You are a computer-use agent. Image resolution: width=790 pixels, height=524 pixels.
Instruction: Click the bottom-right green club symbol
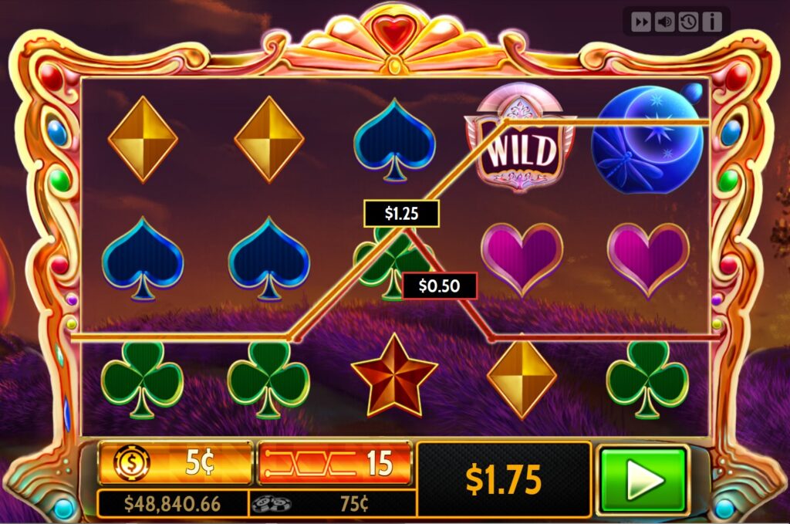click(647, 379)
